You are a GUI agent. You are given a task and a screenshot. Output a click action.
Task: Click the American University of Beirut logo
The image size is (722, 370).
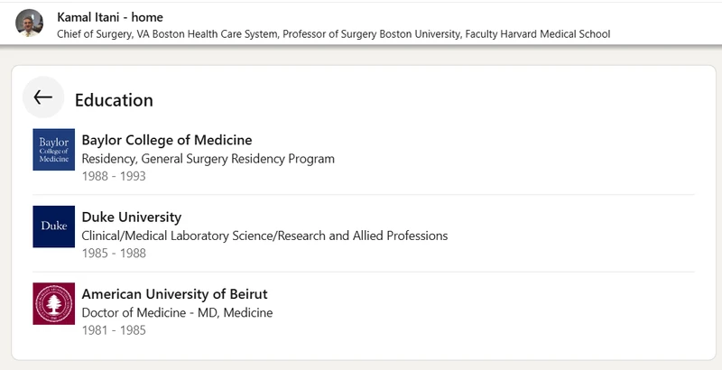click(x=53, y=304)
